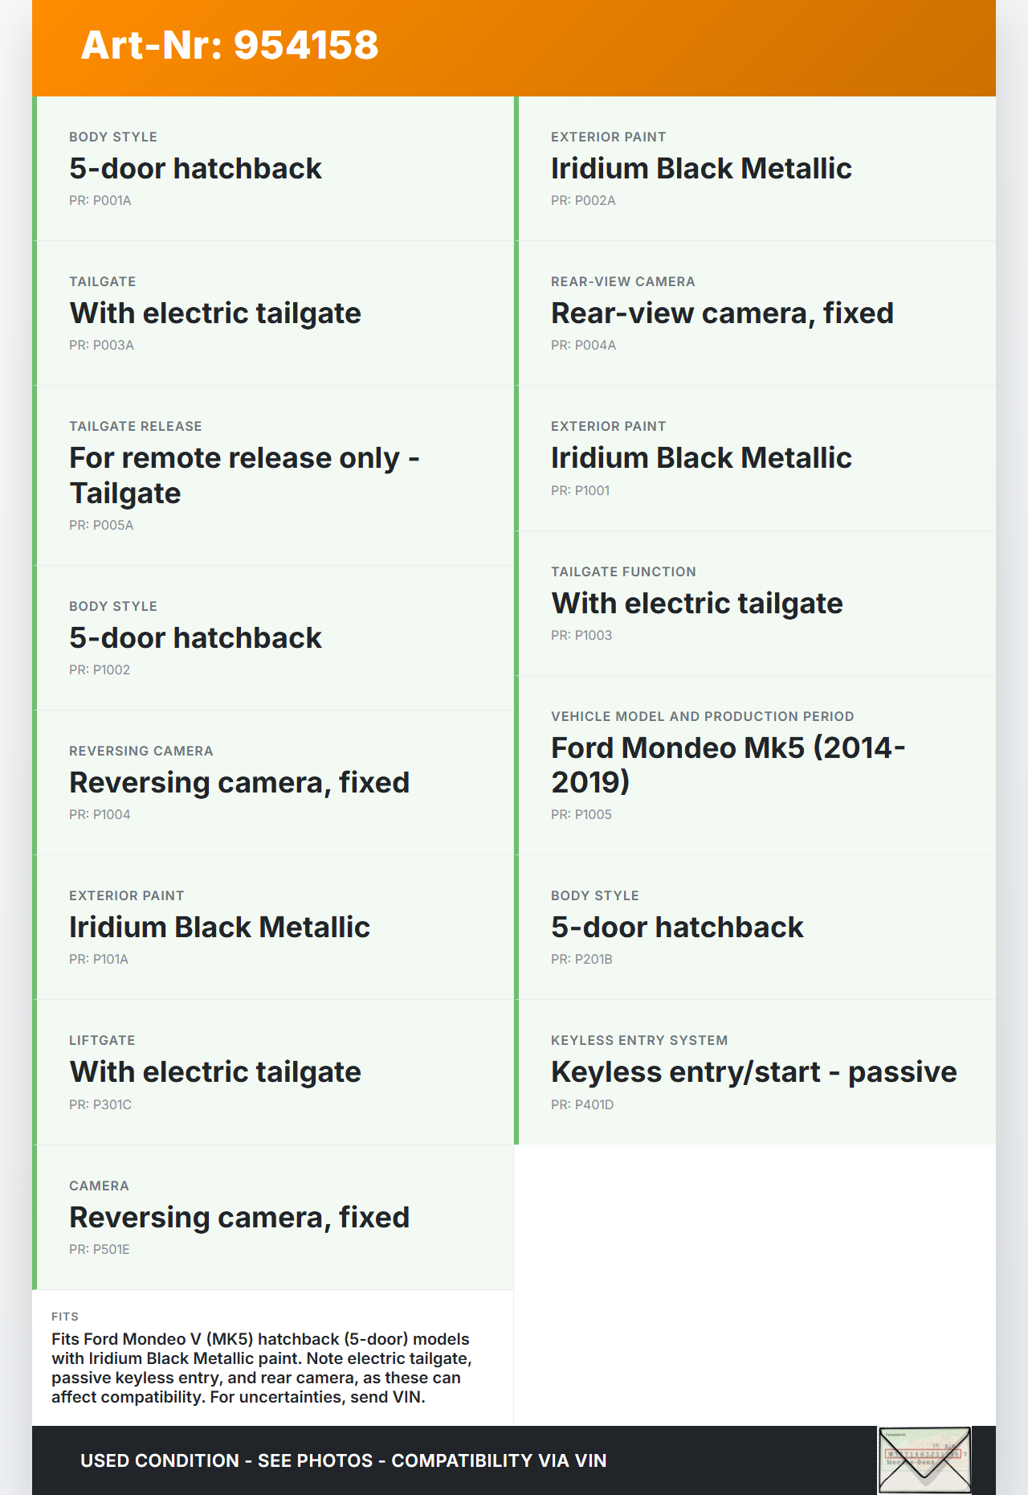Click the Fits compatibility description text
This screenshot has width=1028, height=1495.
click(x=262, y=1368)
